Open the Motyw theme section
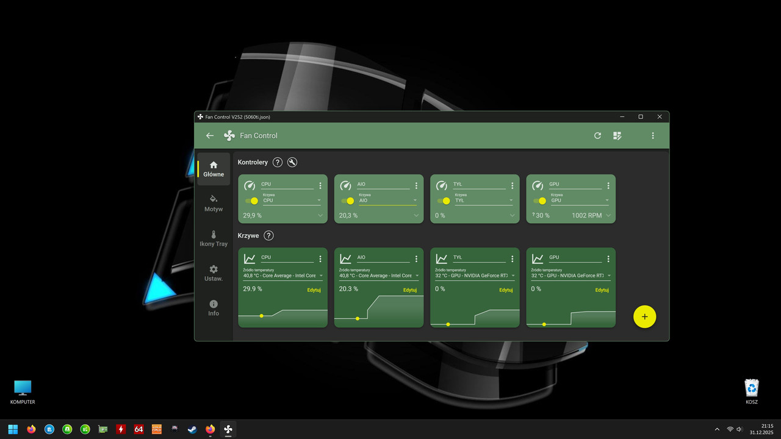This screenshot has height=439, width=781. (x=213, y=203)
